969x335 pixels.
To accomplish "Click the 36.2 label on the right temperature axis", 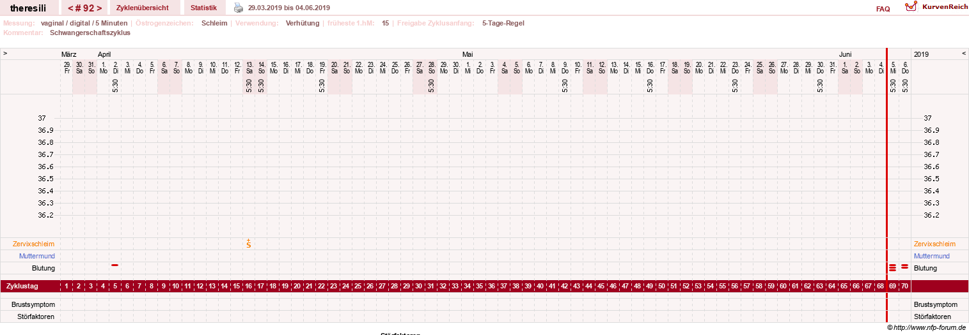I will pyautogui.click(x=932, y=215).
